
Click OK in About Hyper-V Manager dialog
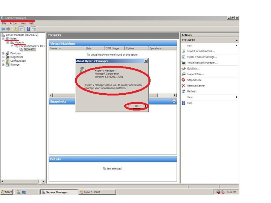tap(137, 106)
